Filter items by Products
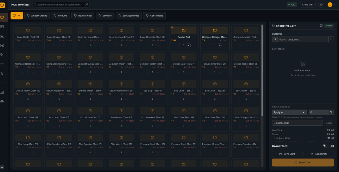The image size is (339, 172). click(x=60, y=16)
